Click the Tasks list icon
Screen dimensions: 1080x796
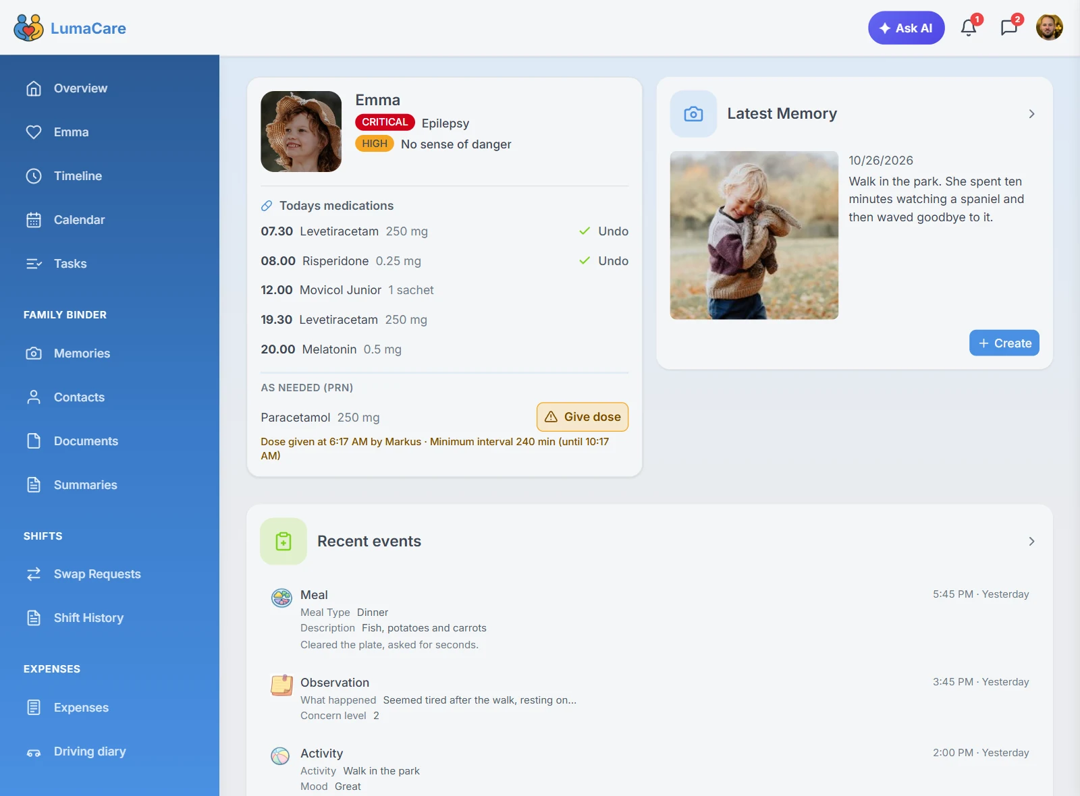(x=34, y=264)
